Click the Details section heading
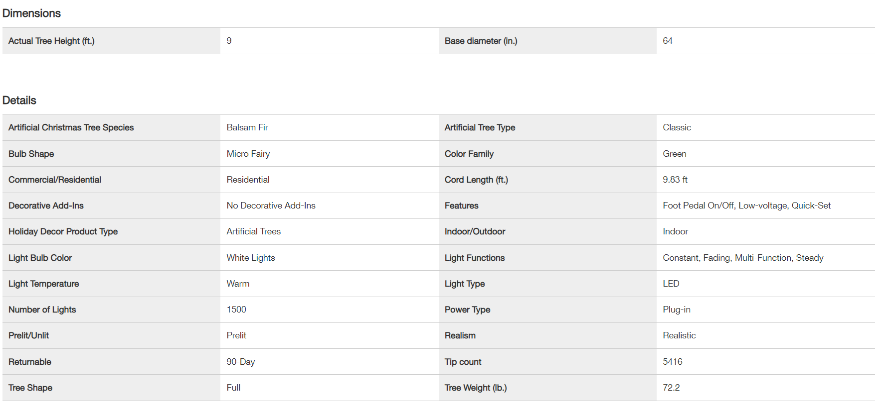 click(19, 101)
